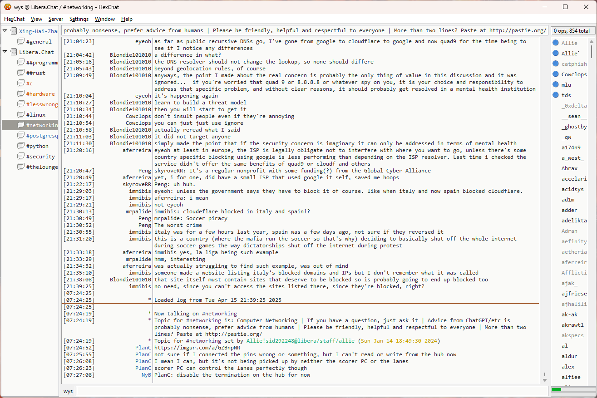Click the wys nickname button
Image resolution: width=597 pixels, height=398 pixels.
(x=68, y=391)
